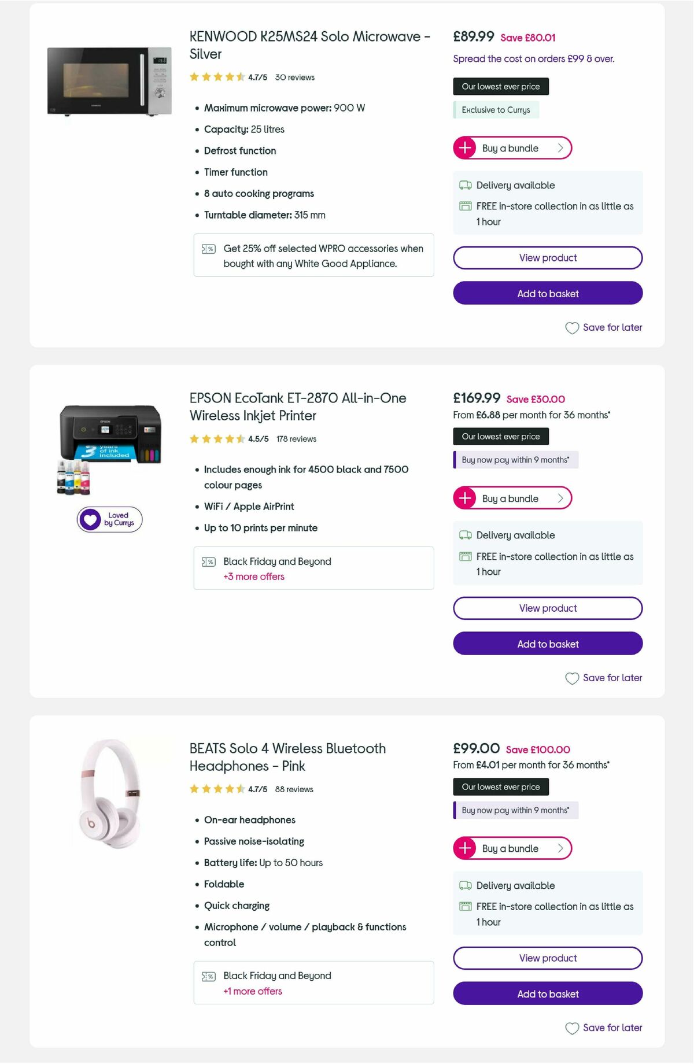Click the Loved by Currys heart badge
Image resolution: width=694 pixels, height=1064 pixels.
click(x=109, y=519)
